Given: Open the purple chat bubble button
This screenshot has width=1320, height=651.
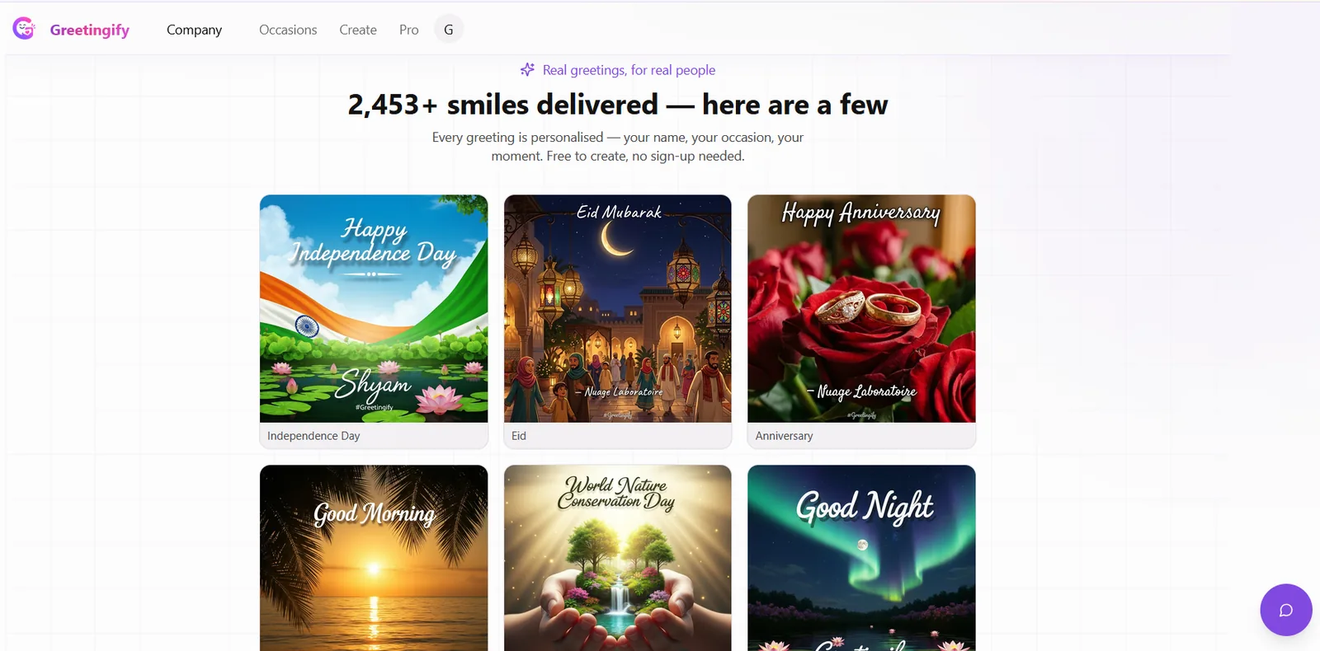Looking at the screenshot, I should 1285,610.
